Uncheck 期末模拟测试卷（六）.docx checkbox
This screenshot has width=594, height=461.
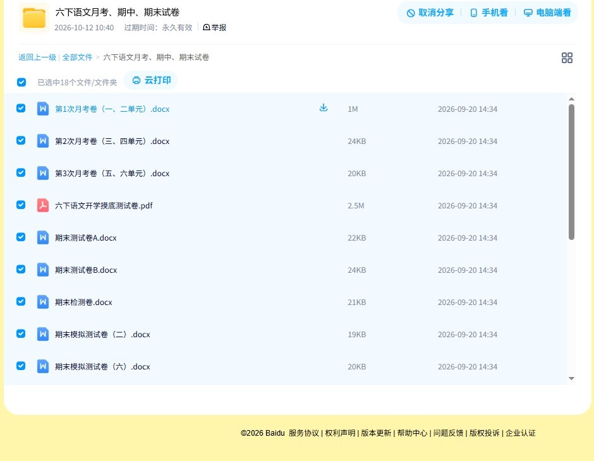(x=21, y=366)
